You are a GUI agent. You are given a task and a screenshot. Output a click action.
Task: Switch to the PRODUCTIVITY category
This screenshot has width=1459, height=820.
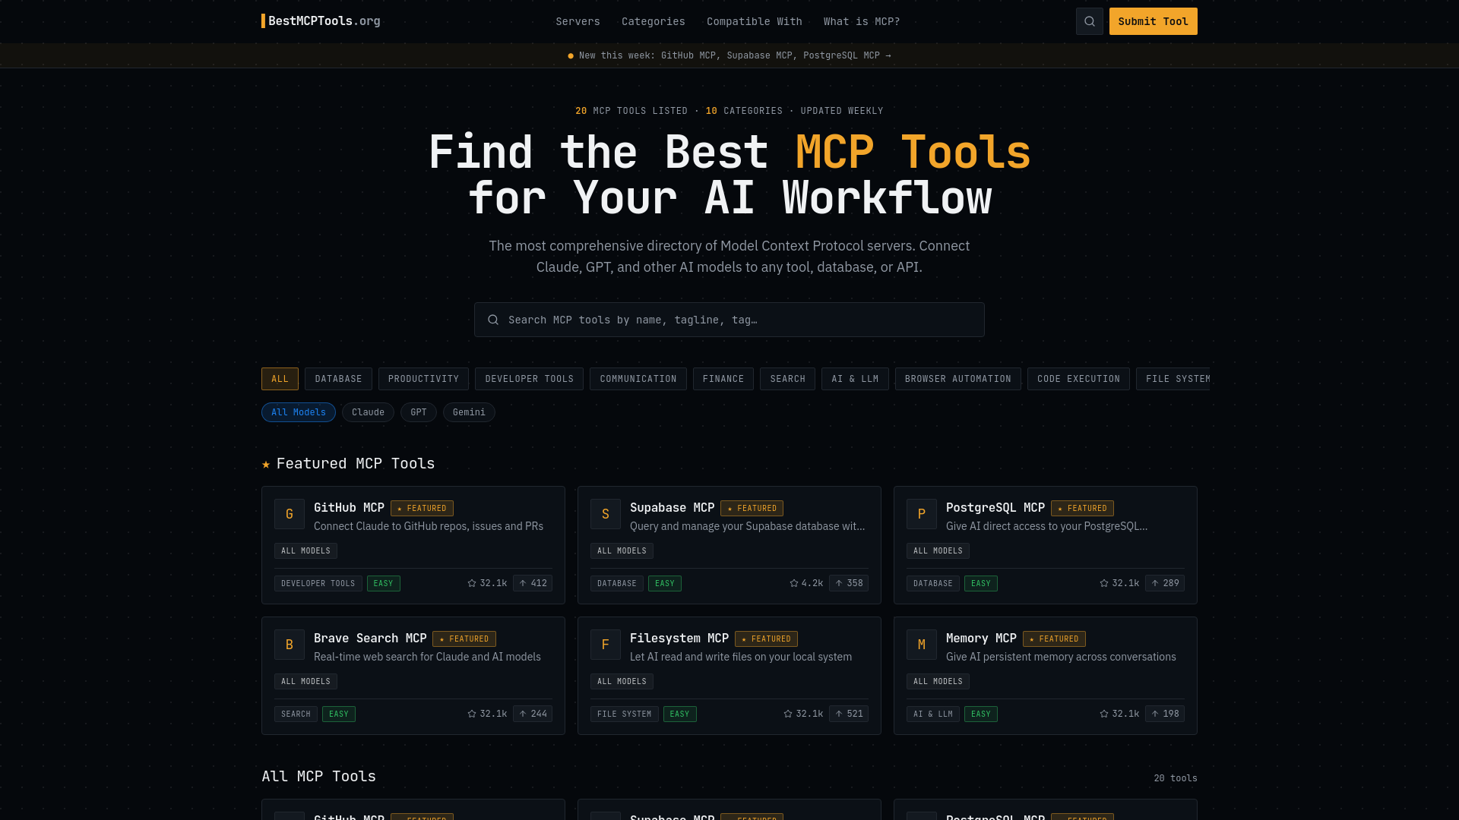point(423,379)
